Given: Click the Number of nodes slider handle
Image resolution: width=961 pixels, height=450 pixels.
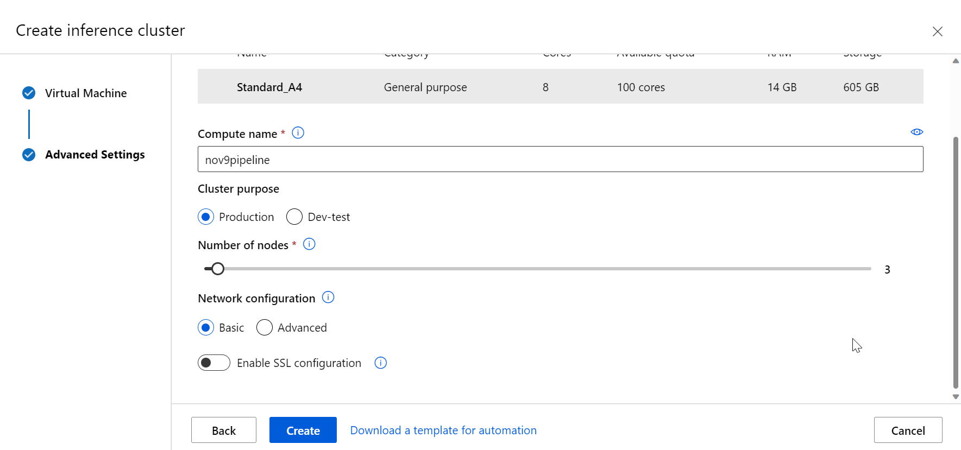Looking at the screenshot, I should (218, 269).
